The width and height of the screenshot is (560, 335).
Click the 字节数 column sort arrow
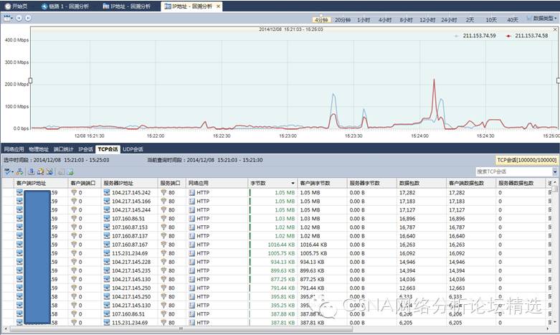tap(293, 184)
